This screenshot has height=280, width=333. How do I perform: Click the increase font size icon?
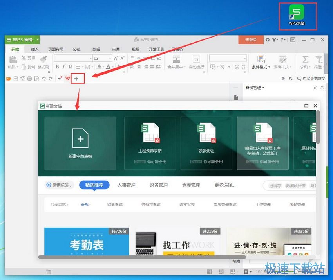point(116,58)
